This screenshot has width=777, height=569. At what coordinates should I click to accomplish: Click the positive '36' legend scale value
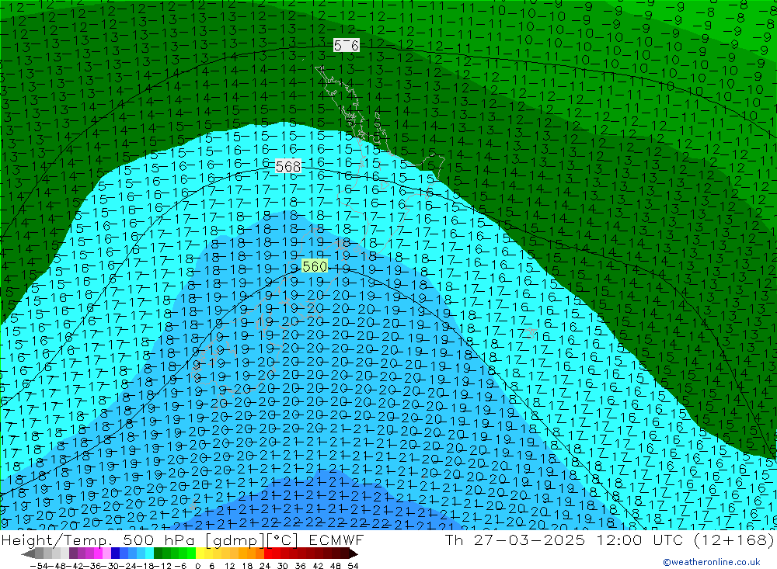click(x=300, y=565)
